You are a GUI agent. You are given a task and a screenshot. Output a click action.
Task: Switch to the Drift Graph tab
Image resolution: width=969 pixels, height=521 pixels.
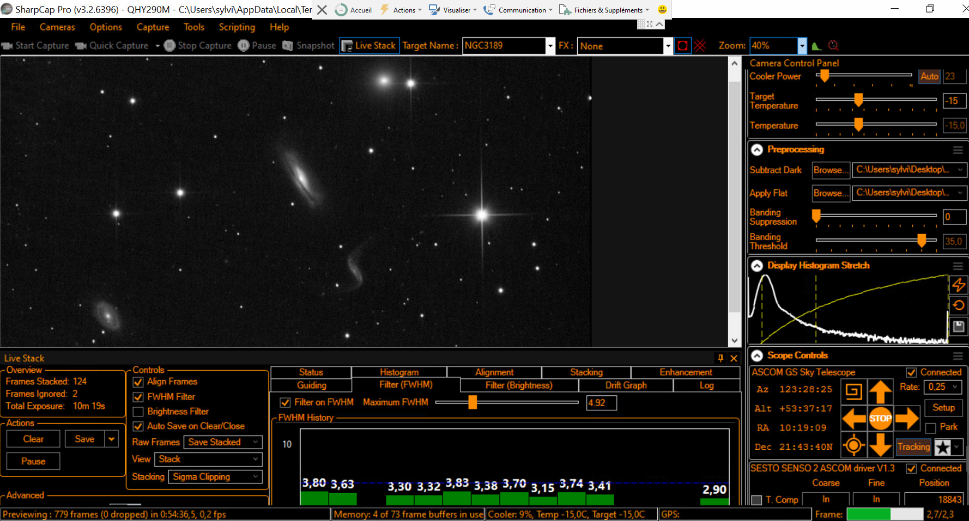626,385
